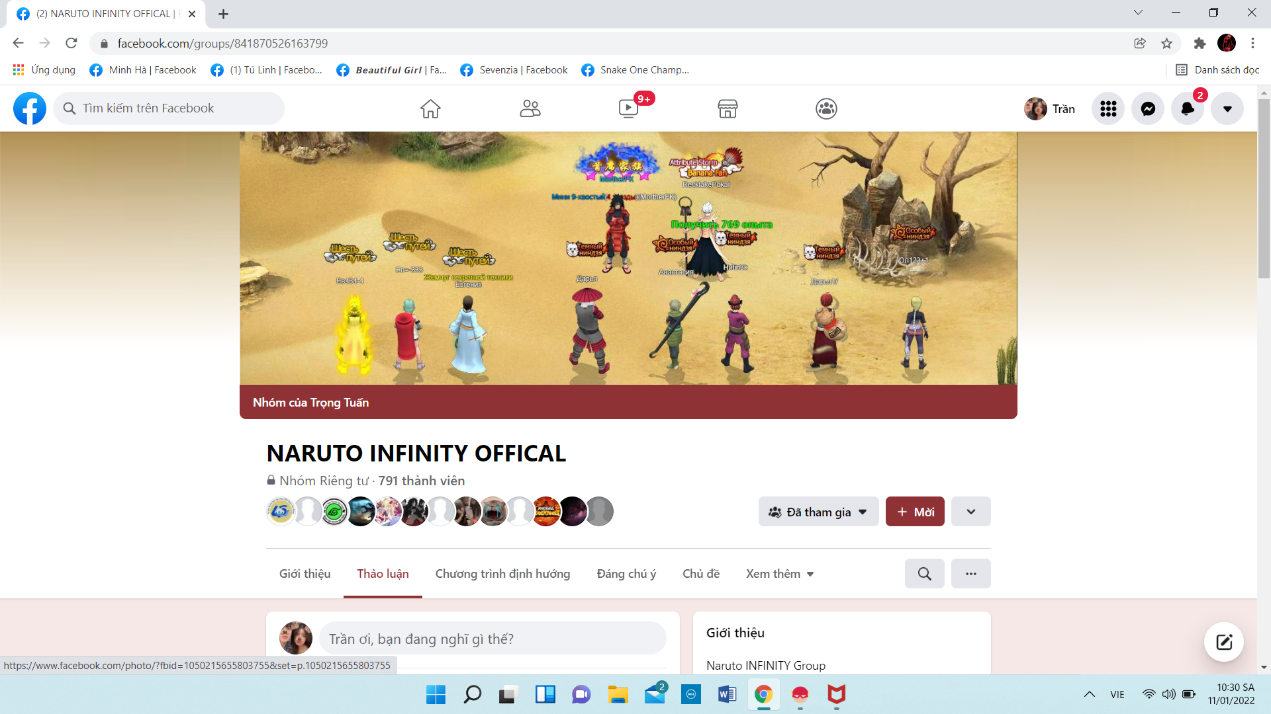Click the group cover photo
Image resolution: width=1271 pixels, height=714 pixels.
click(x=628, y=258)
